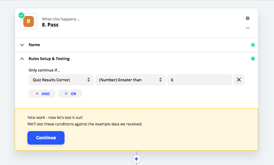Add an OR condition
Screen dimensions: 274x165
[x=70, y=94]
